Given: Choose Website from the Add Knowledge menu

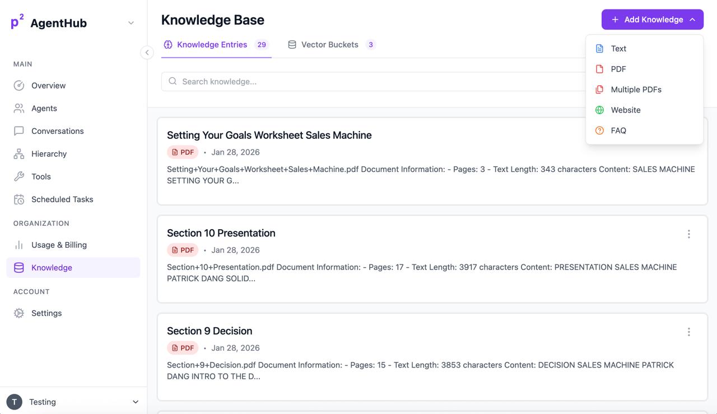Looking at the screenshot, I should (x=625, y=110).
